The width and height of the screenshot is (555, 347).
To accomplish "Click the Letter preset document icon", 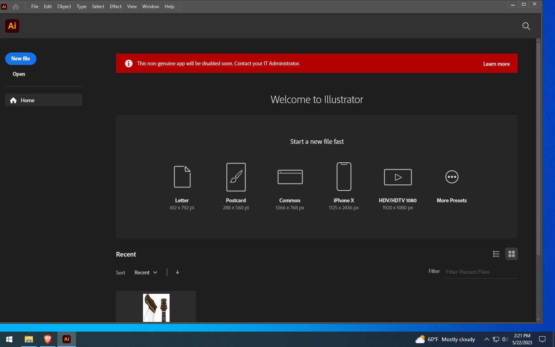I will (182, 177).
